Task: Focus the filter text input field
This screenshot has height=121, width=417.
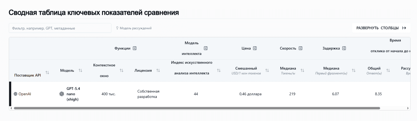Action: tap(60, 28)
